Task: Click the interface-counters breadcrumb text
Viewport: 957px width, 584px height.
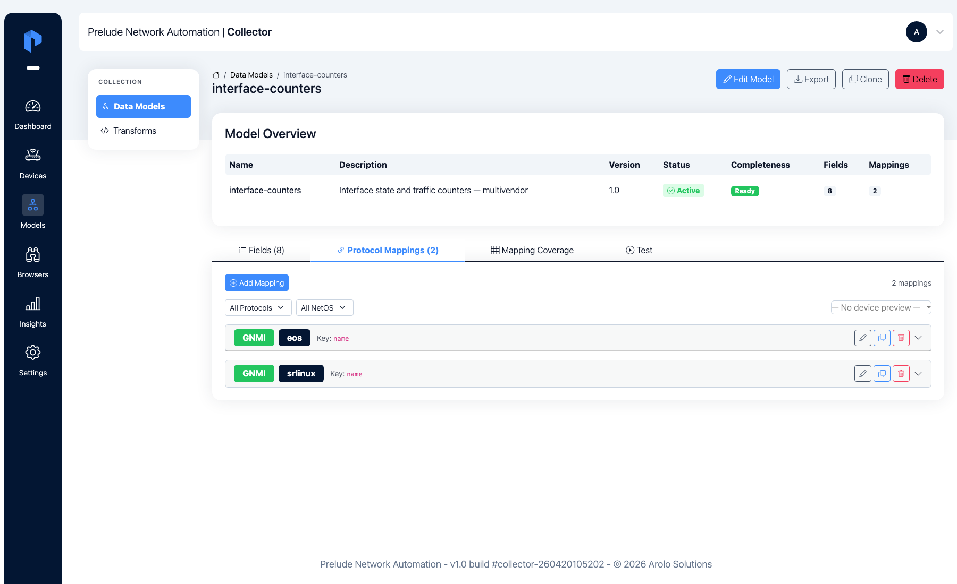Action: (x=315, y=75)
